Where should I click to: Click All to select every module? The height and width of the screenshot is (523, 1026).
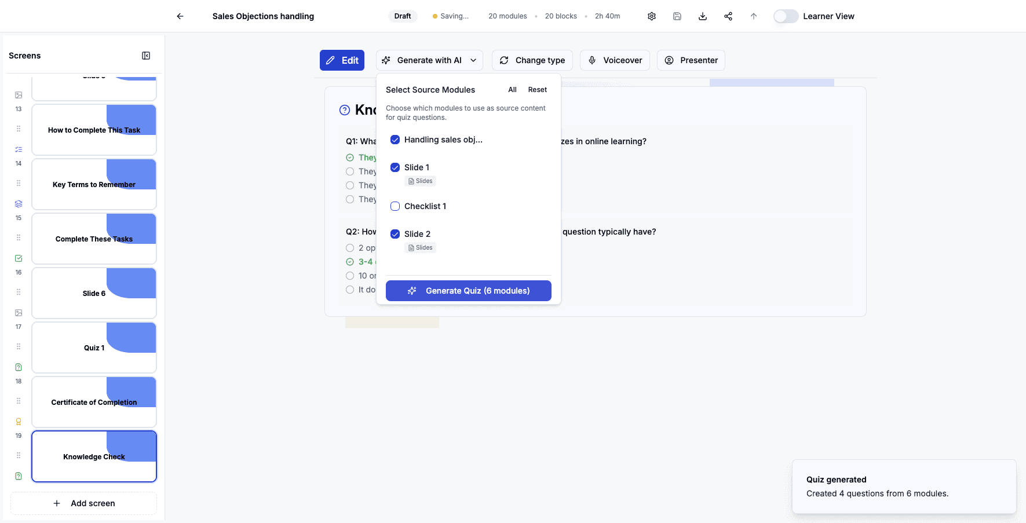[x=512, y=90]
